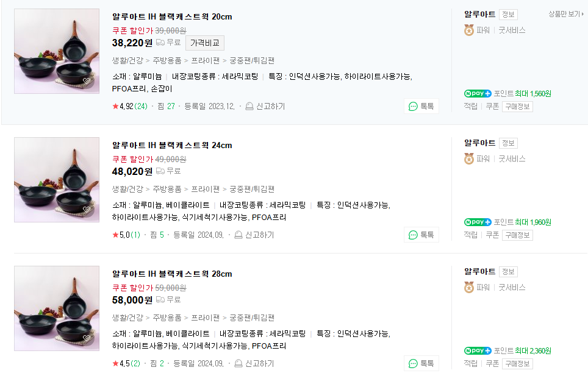Click the 신고하기 siren icon on the 28cm listing
The height and width of the screenshot is (373, 588).
click(238, 364)
